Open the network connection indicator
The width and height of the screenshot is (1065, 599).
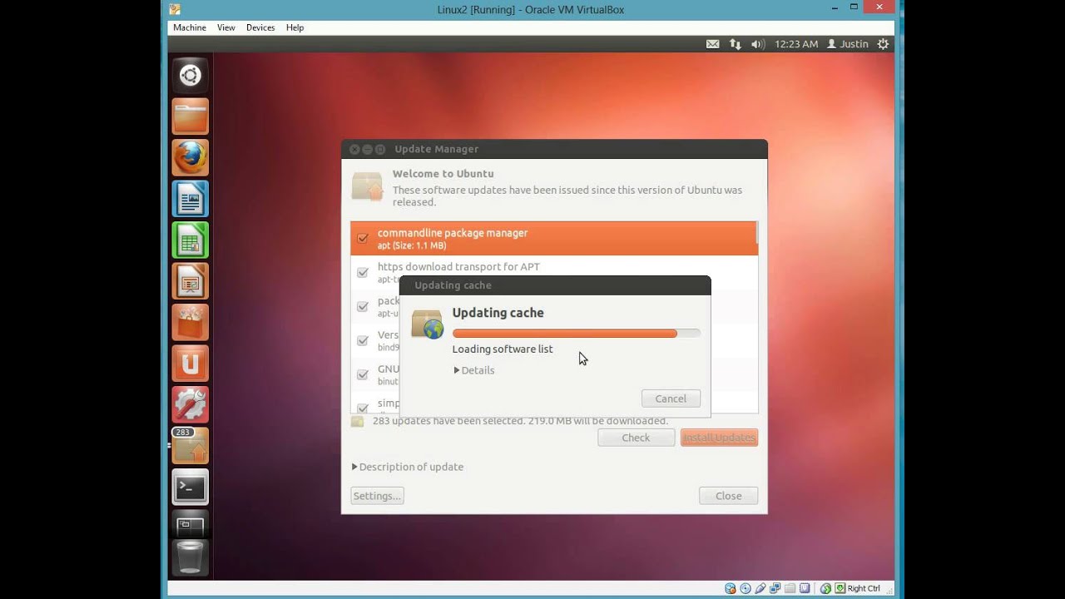(735, 44)
